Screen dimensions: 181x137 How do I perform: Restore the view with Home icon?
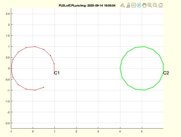(161, 5)
